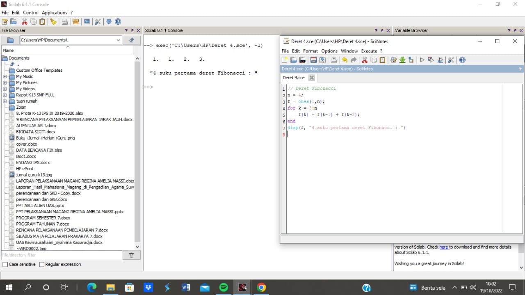Launch Xcos from the Scilab toolbar
This screenshot has height=295, width=525.
pos(87,22)
